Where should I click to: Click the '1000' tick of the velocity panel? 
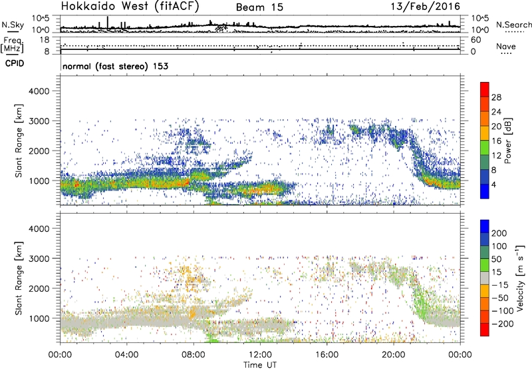point(39,318)
